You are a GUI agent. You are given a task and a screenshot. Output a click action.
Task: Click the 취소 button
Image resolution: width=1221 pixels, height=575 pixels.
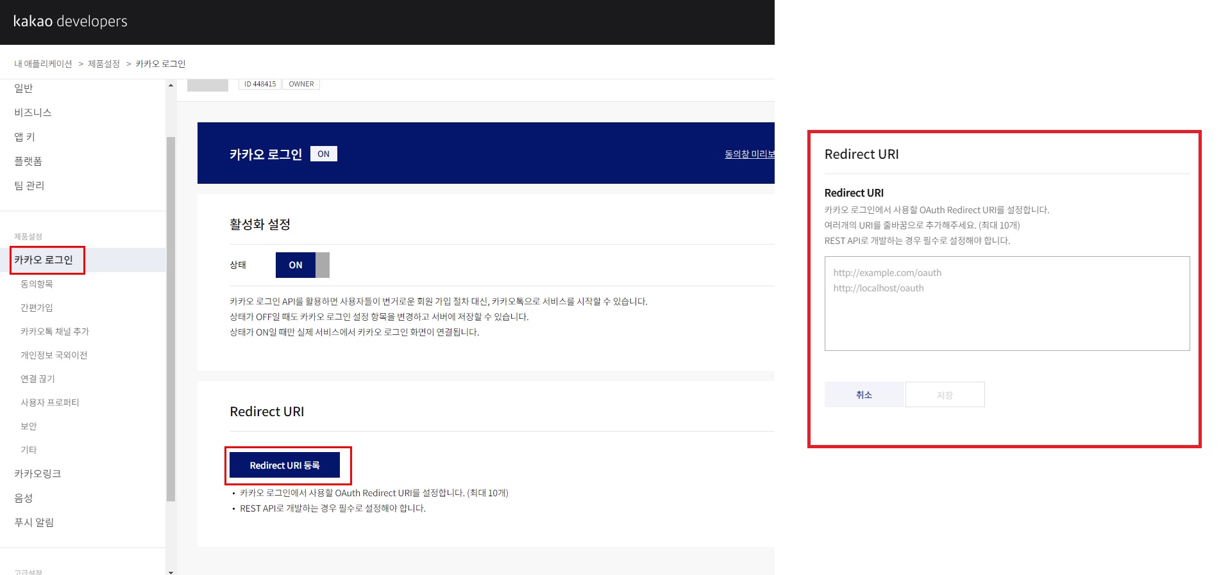tap(864, 394)
